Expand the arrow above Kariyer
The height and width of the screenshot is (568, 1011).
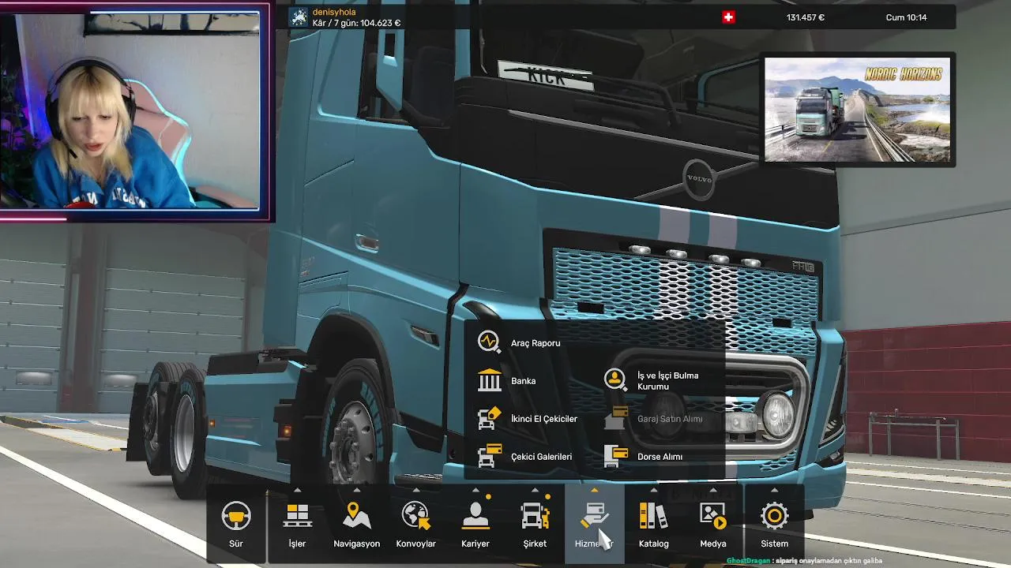coord(475,490)
